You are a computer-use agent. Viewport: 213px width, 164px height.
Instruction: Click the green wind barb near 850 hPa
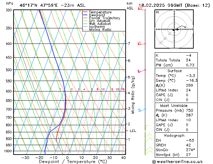click(147, 129)
